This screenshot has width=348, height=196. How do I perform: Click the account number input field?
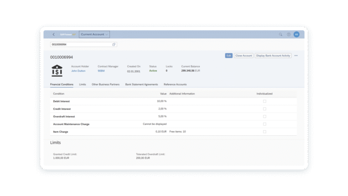coord(84,44)
